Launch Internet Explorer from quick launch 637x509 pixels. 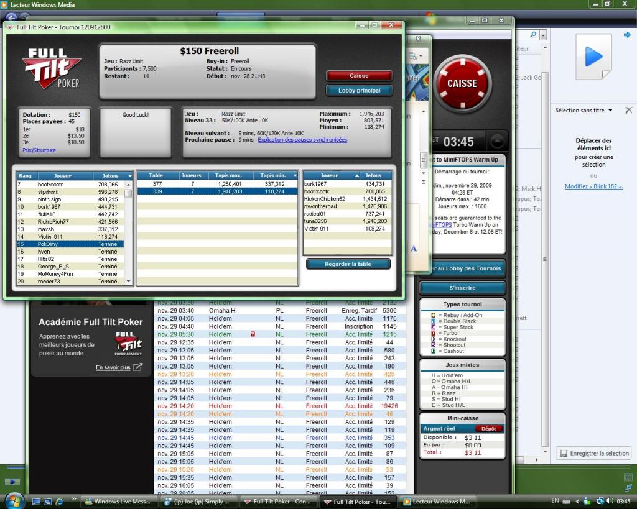pyautogui.click(x=59, y=502)
